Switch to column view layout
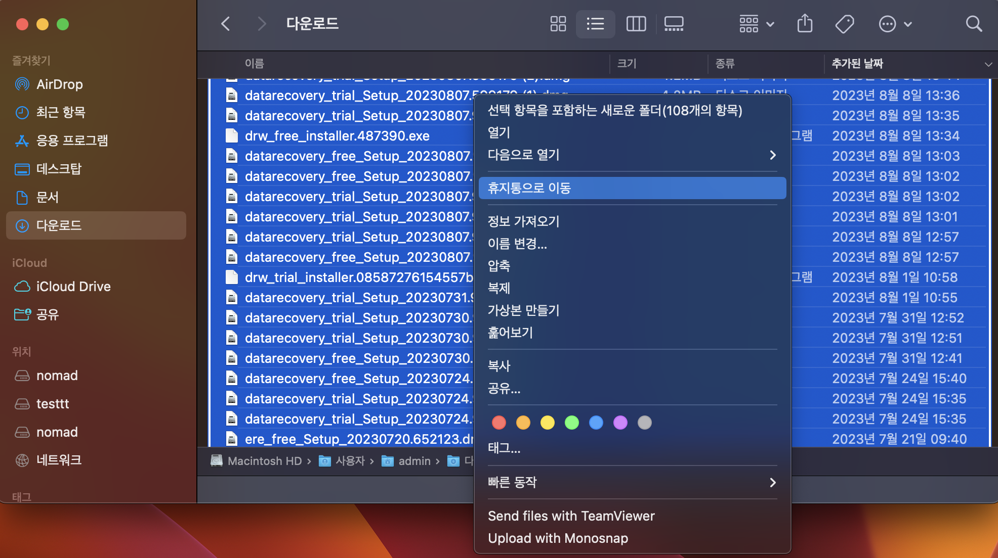Image resolution: width=998 pixels, height=558 pixels. [636, 24]
